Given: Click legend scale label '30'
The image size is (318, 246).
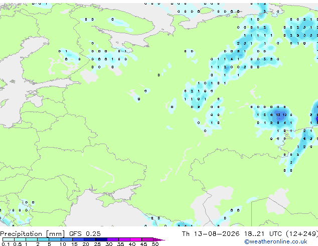Looking at the screenshot, I should pyautogui.click(x=109, y=244).
